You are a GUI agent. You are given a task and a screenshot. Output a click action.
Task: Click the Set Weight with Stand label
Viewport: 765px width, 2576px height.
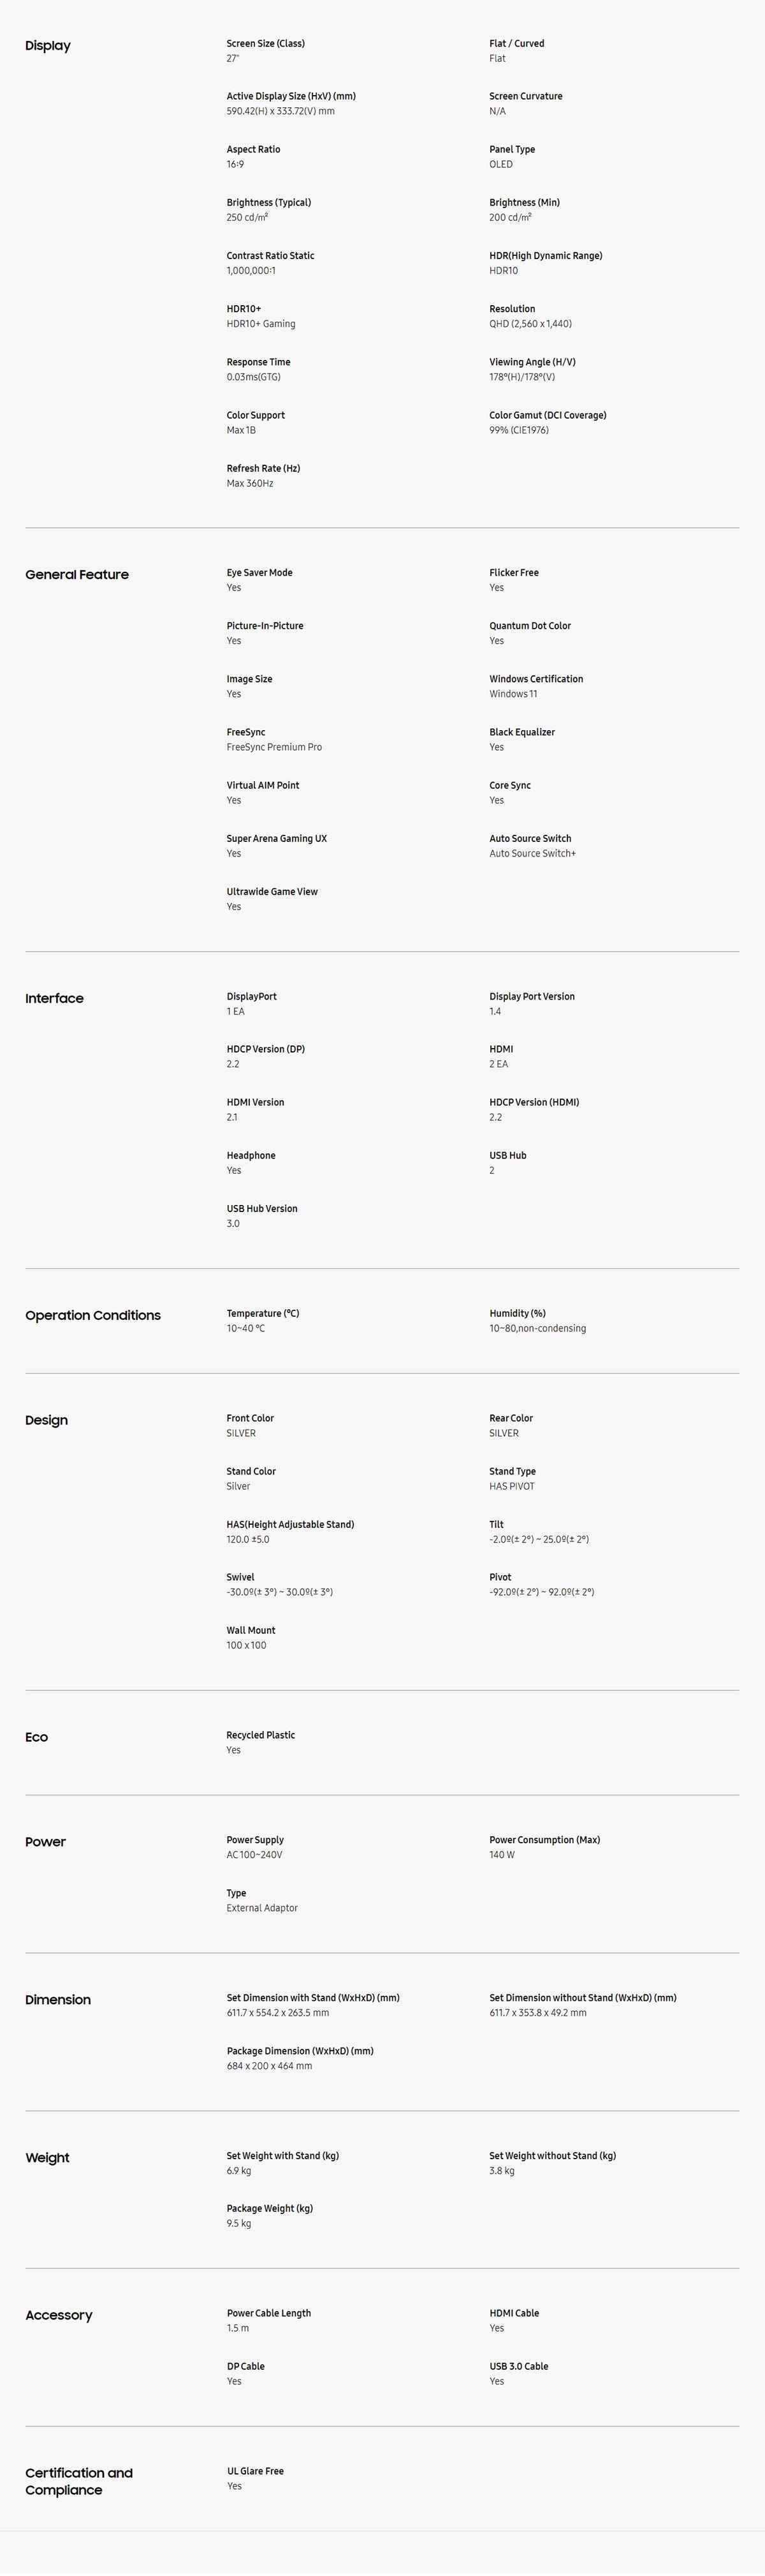[282, 2156]
